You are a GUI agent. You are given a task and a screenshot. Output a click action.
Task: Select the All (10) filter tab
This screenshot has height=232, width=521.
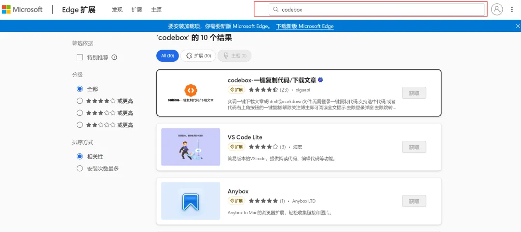167,56
